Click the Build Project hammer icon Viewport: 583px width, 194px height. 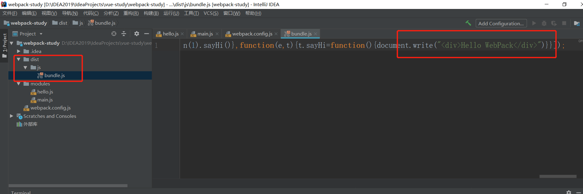click(468, 23)
